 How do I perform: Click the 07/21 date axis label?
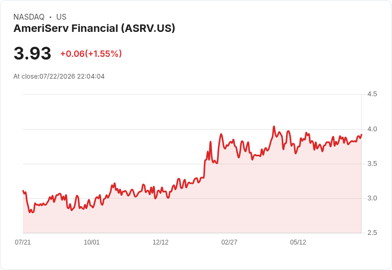pyautogui.click(x=23, y=242)
